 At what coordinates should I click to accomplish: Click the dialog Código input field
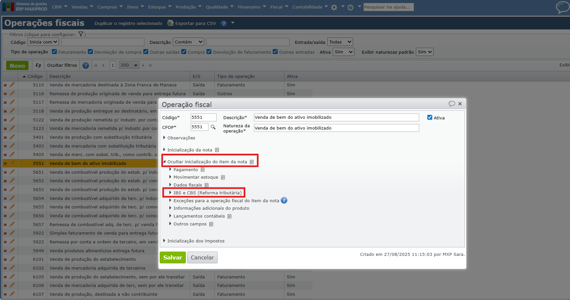(x=204, y=117)
